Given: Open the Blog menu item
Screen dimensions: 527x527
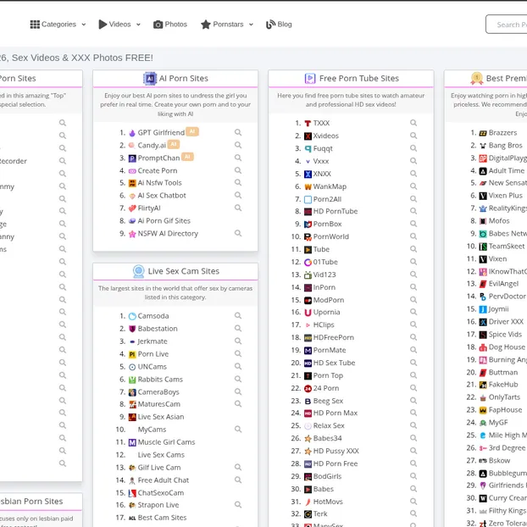Looking at the screenshot, I should pyautogui.click(x=279, y=25).
